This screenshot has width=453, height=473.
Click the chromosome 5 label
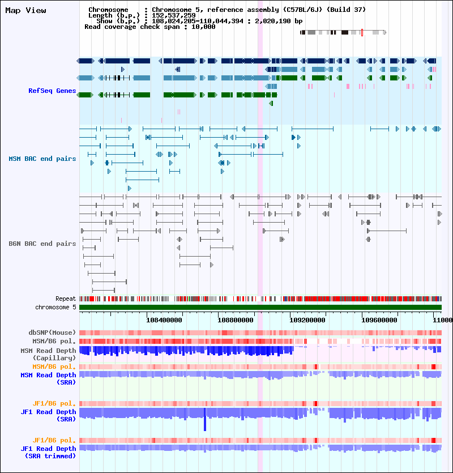[56, 307]
